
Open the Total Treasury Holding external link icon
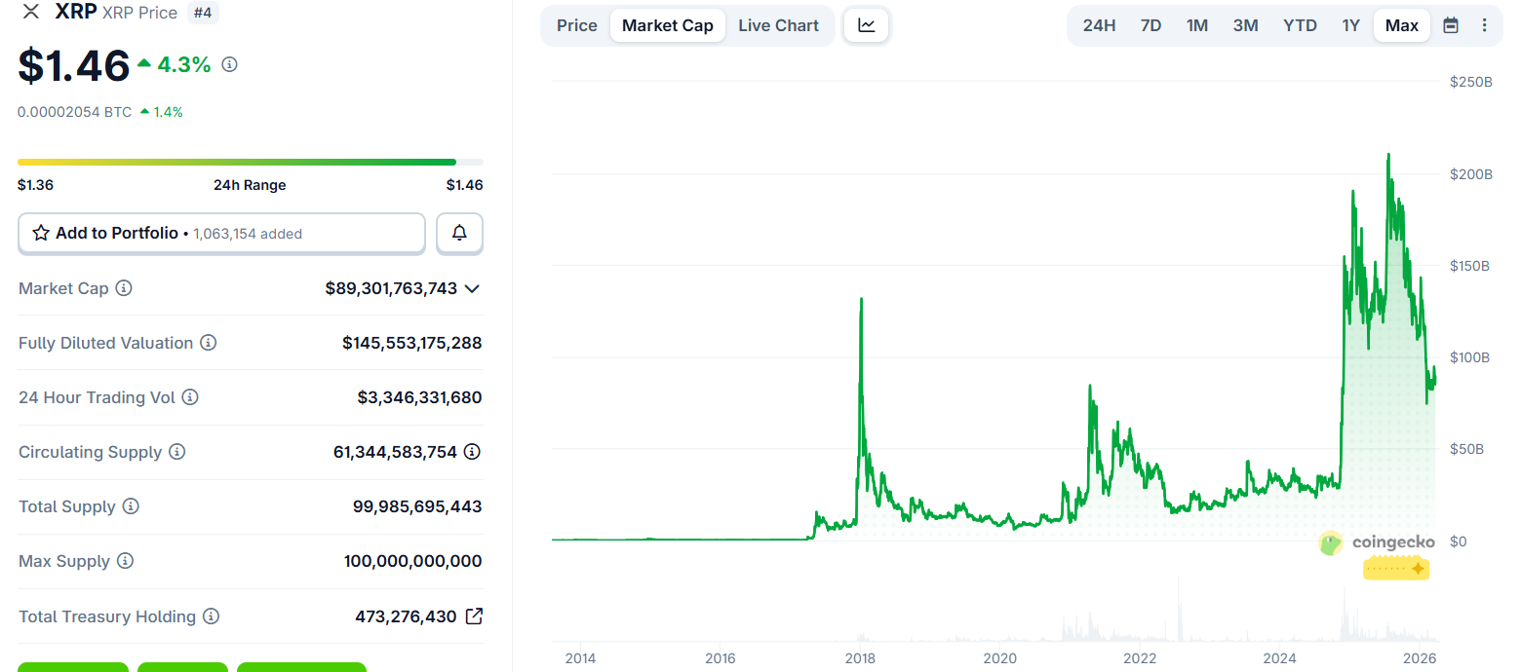click(x=474, y=616)
